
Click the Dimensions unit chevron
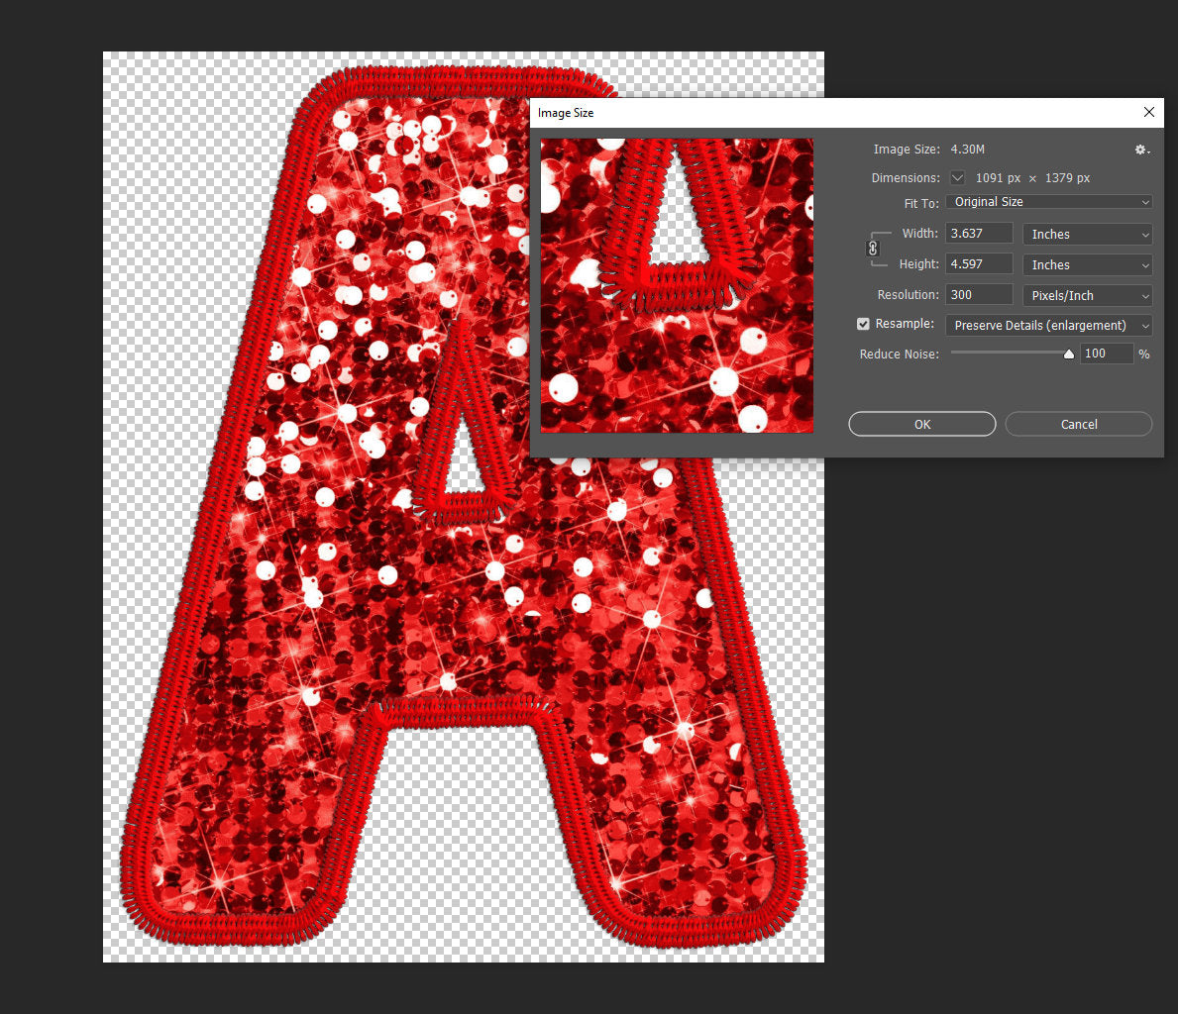956,178
